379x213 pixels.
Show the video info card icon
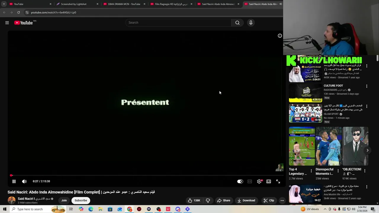(x=280, y=36)
